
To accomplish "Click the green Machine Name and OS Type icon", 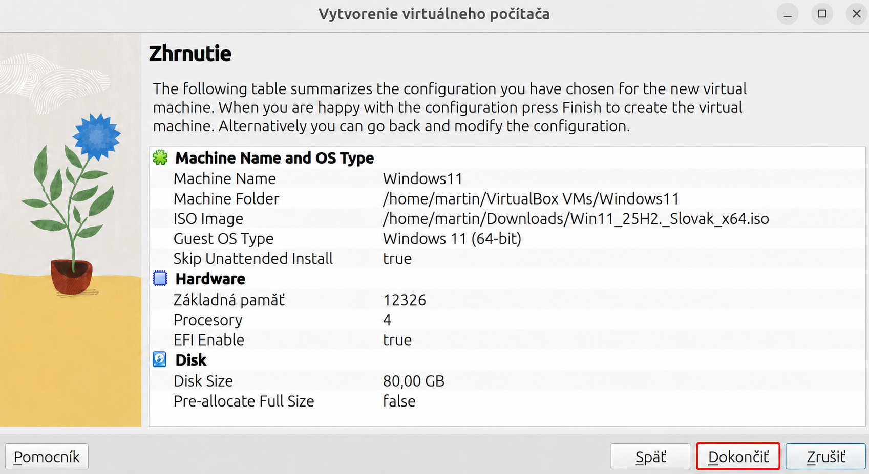I will pos(160,157).
